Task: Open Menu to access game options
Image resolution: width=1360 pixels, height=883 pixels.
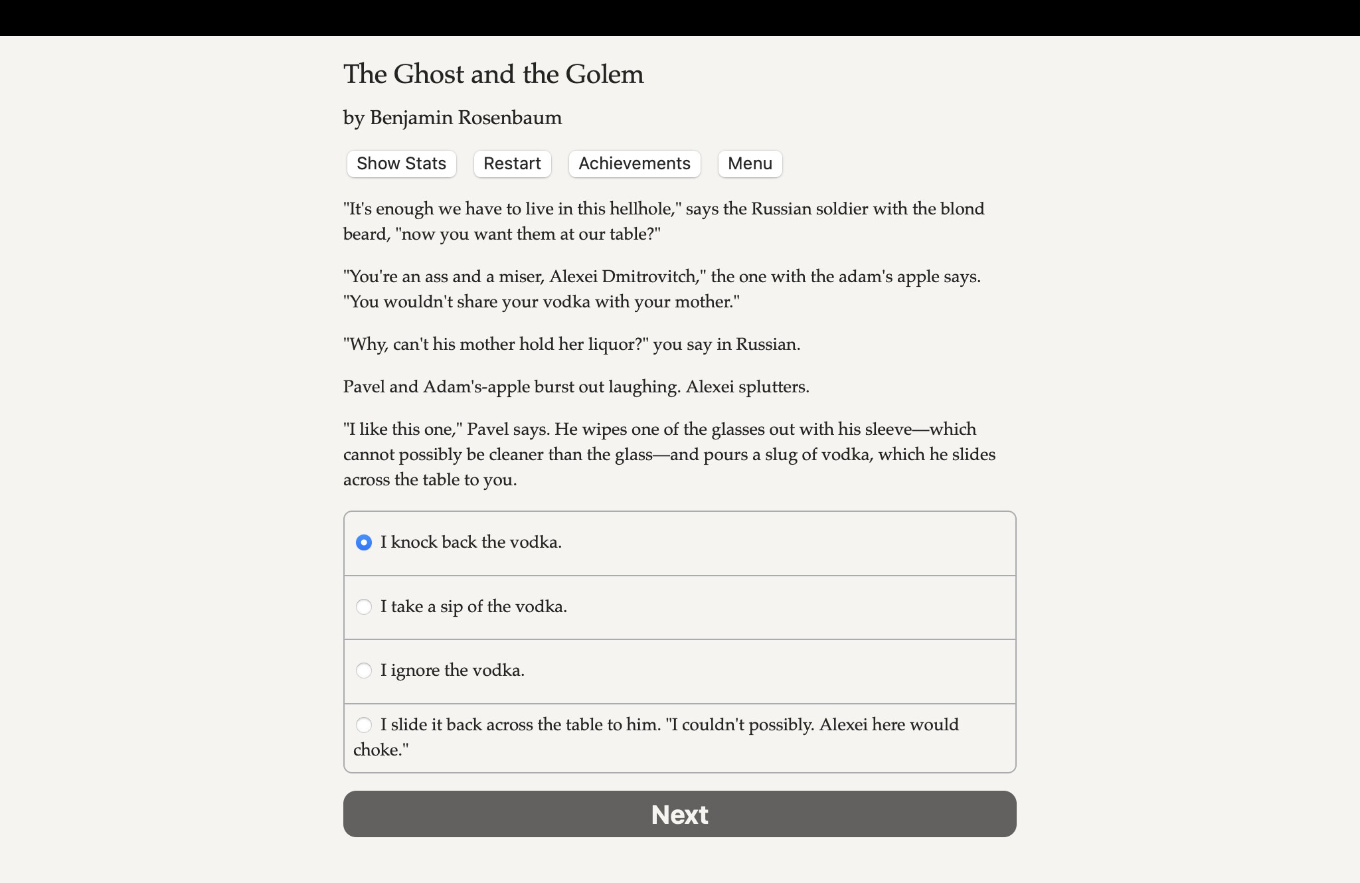Action: (749, 163)
